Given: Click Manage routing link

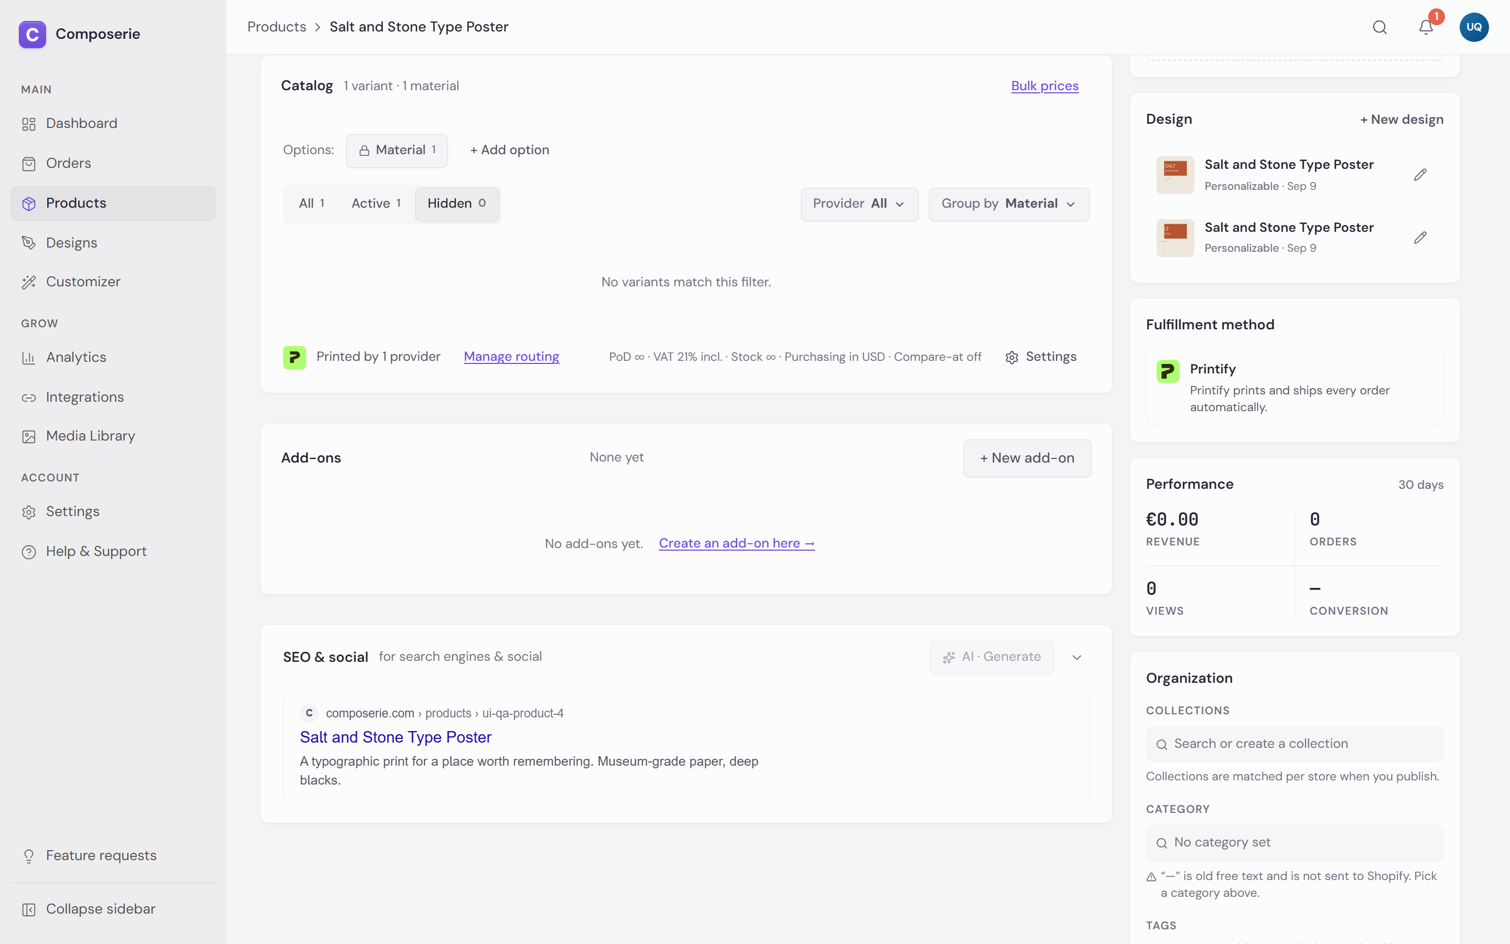Looking at the screenshot, I should (x=511, y=357).
